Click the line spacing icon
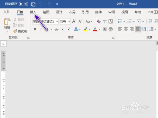The image size is (158, 118). click(151, 29)
